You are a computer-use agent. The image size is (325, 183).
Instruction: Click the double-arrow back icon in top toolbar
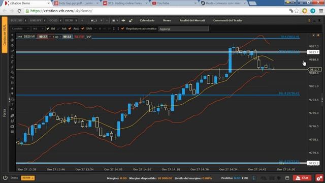(x=123, y=20)
